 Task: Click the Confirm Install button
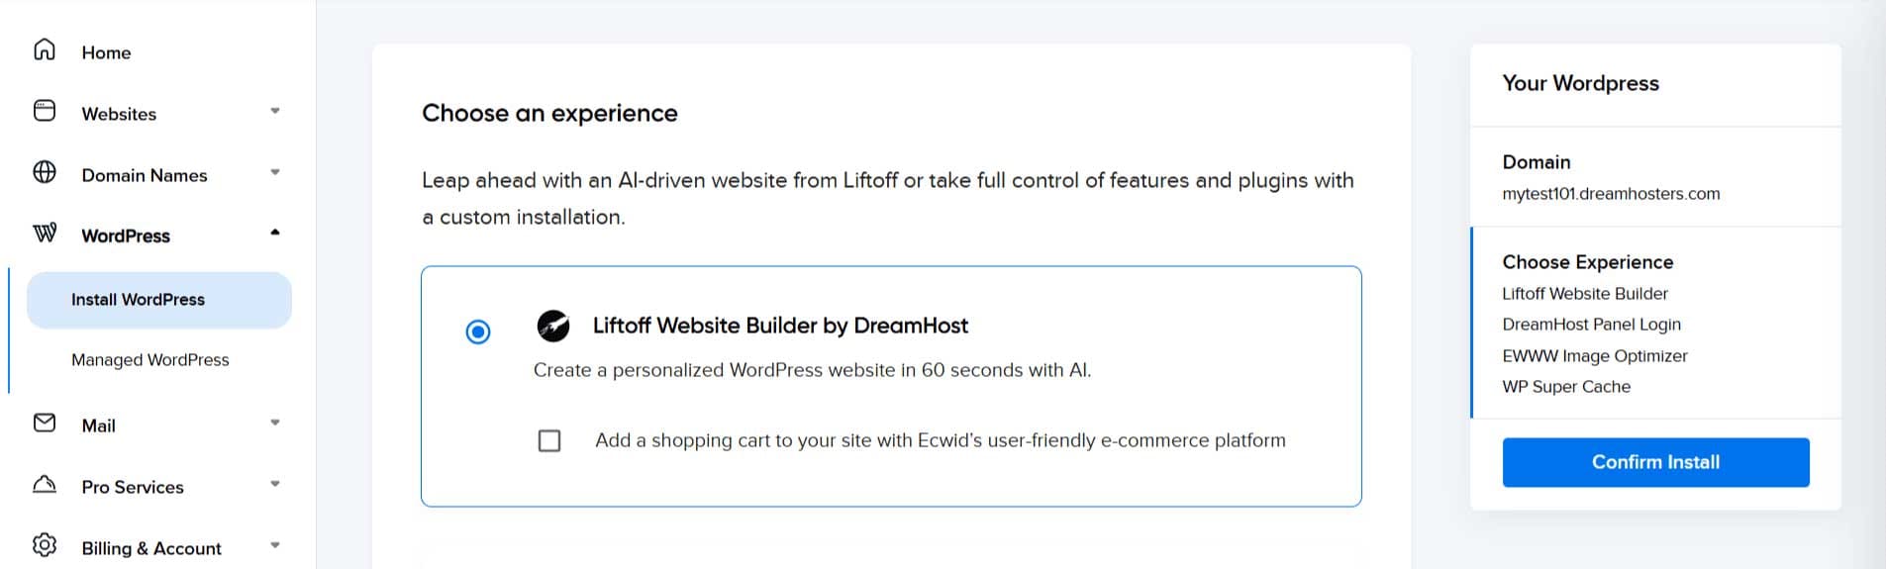tap(1655, 462)
